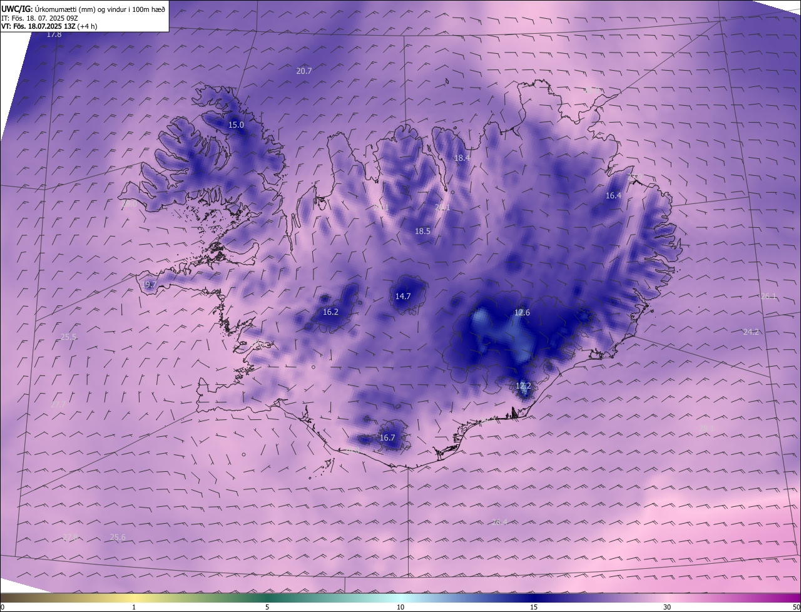Pick the 12.6 value over Vatnajökull
The width and height of the screenshot is (801, 612).
(x=522, y=313)
